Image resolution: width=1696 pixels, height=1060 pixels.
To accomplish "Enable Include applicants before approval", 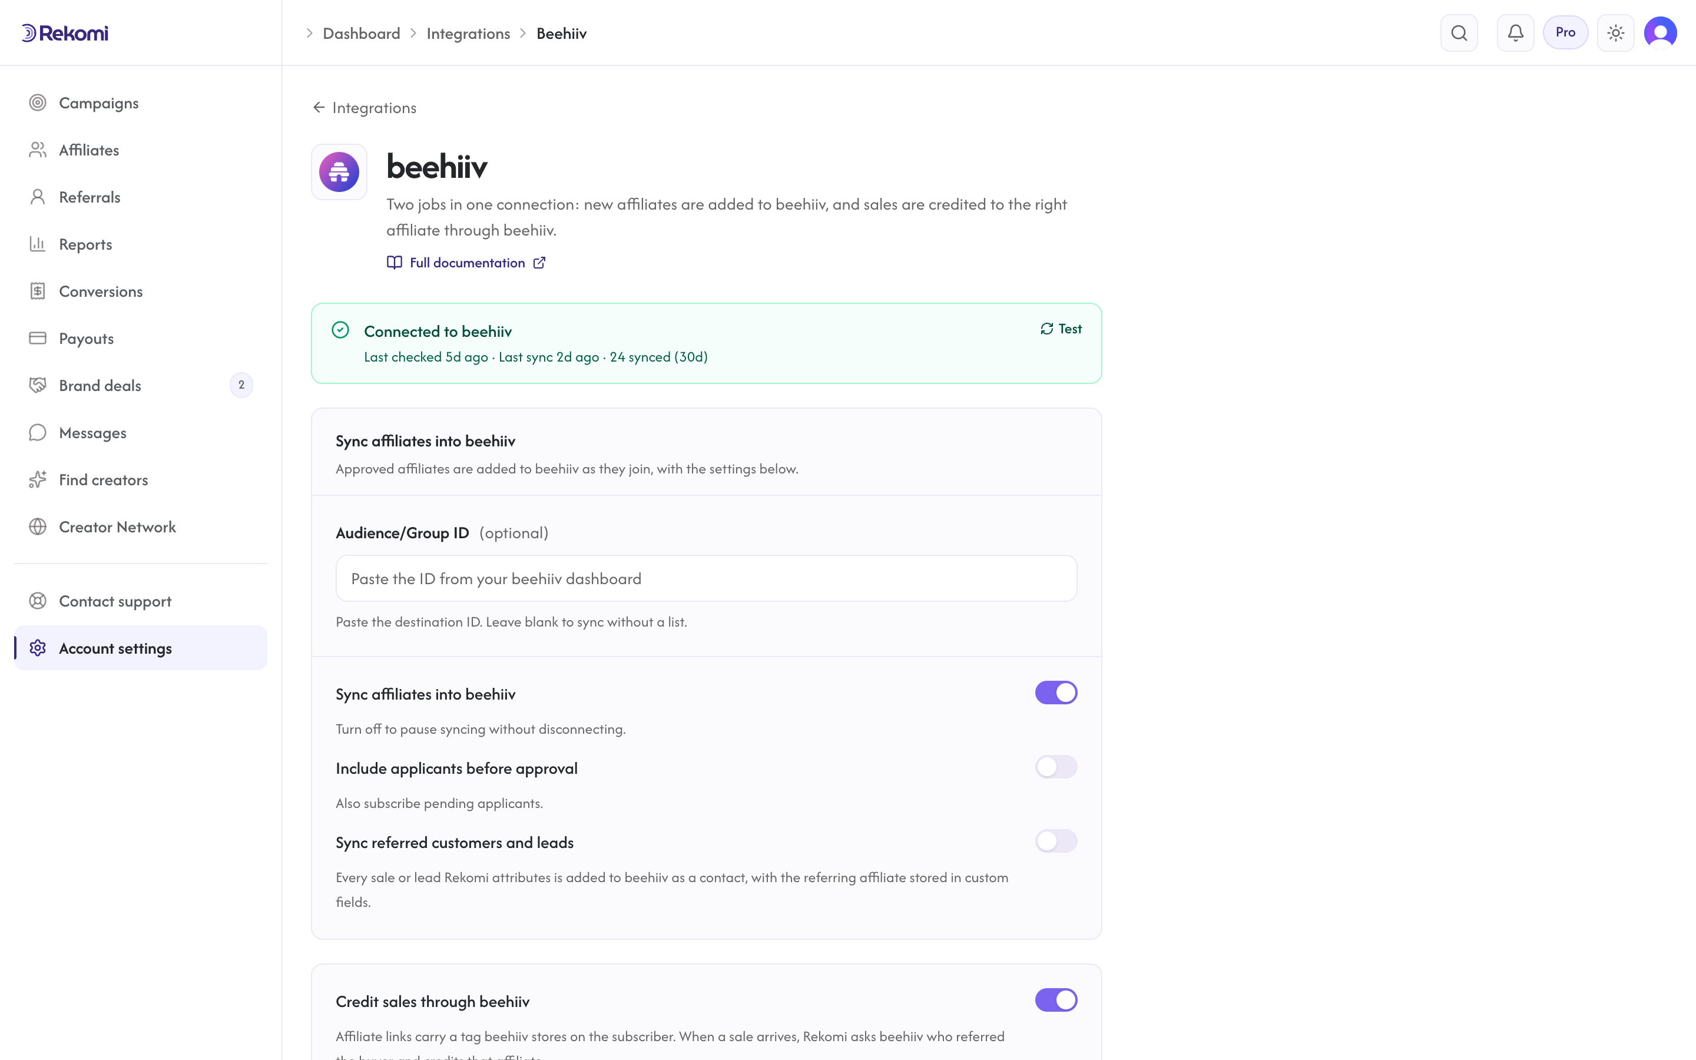I will [x=1055, y=767].
